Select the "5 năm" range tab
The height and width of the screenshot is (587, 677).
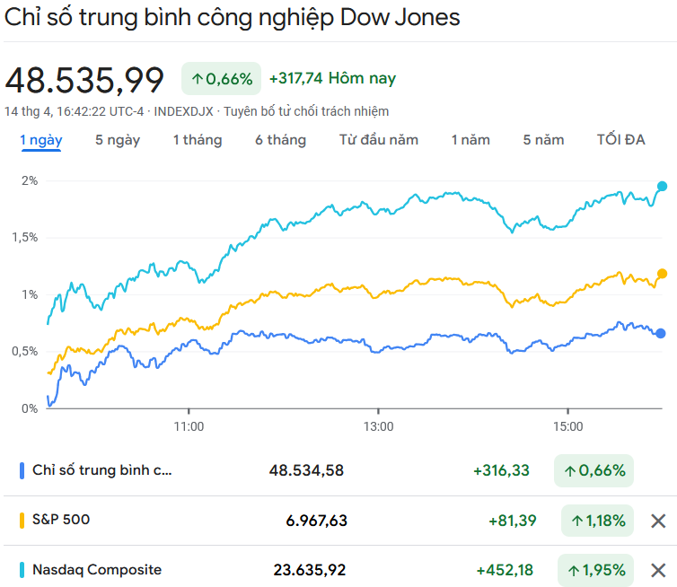[544, 140]
